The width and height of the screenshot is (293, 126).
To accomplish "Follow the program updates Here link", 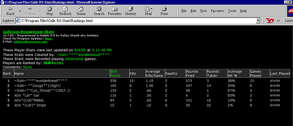I will pos(49,38).
